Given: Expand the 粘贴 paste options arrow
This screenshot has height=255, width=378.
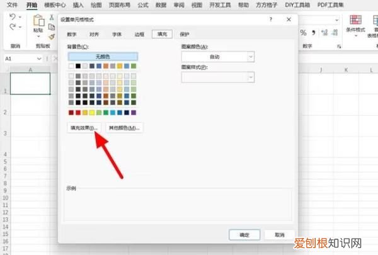Looking at the screenshot, I should point(38,37).
